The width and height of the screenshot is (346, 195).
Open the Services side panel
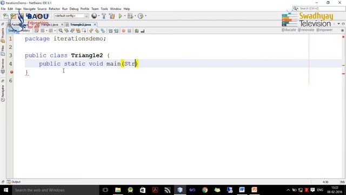3,66
